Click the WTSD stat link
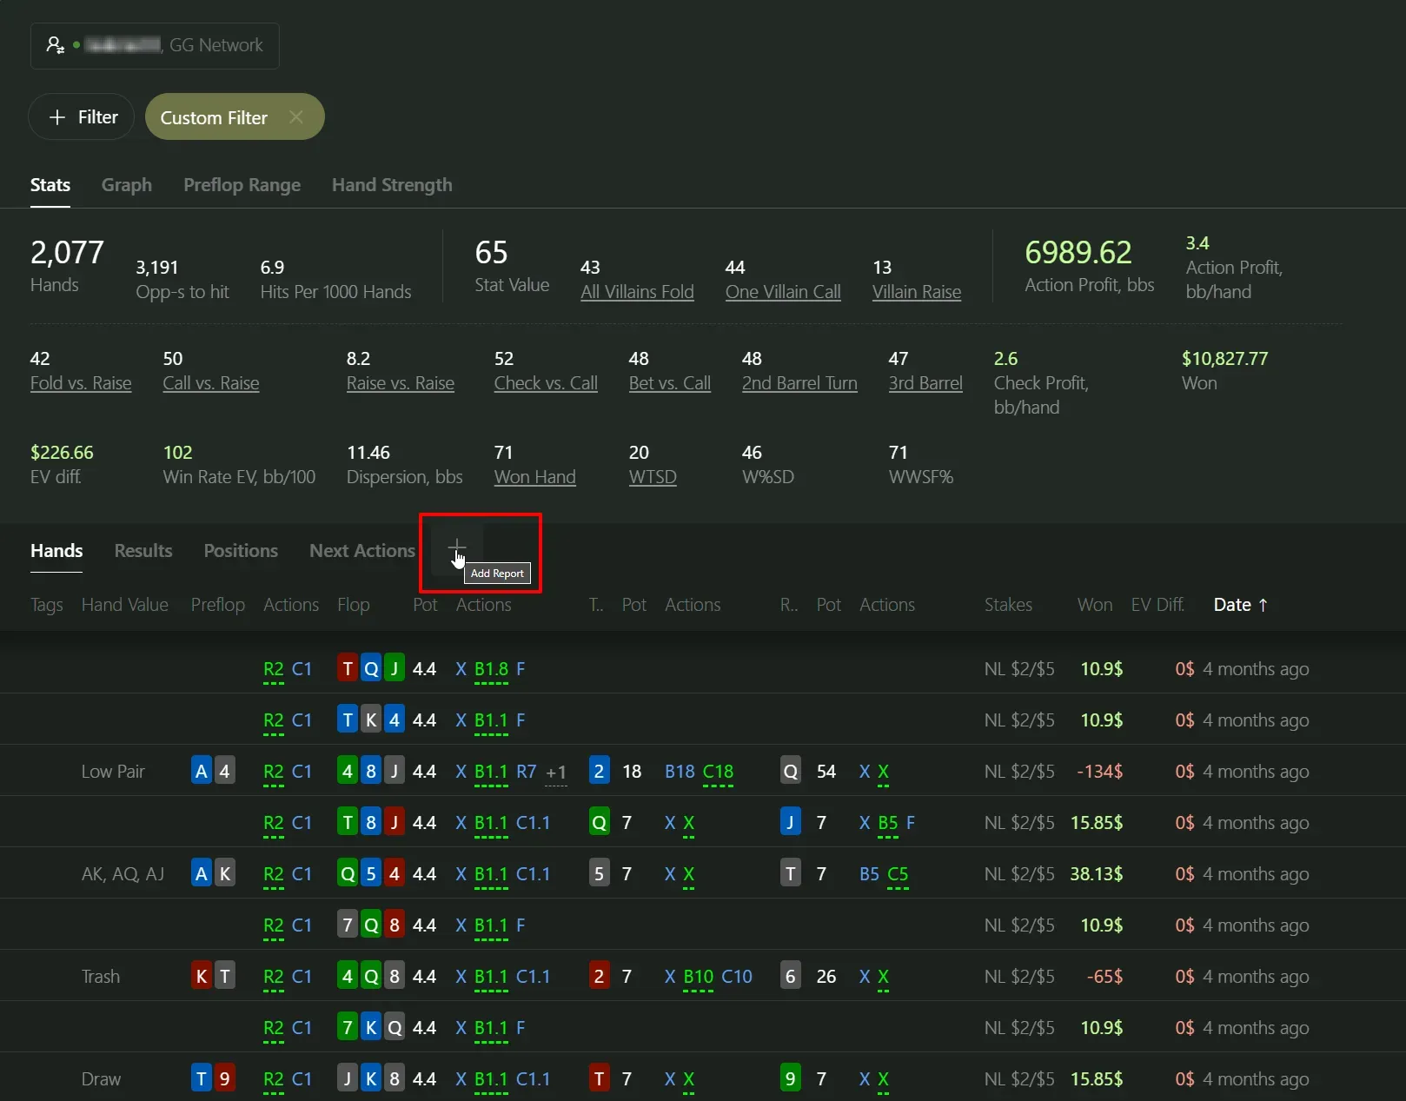The width and height of the screenshot is (1406, 1101). pos(652,477)
